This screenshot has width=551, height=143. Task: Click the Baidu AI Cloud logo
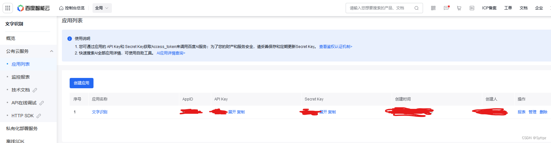click(x=34, y=8)
